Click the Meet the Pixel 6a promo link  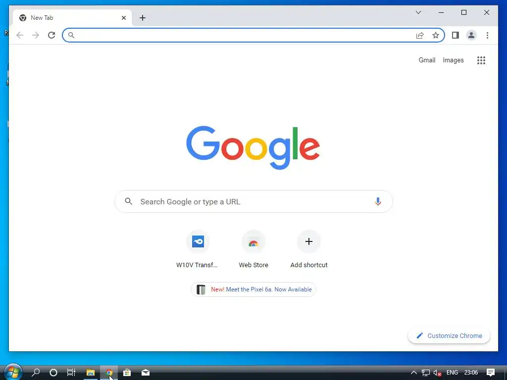point(253,289)
